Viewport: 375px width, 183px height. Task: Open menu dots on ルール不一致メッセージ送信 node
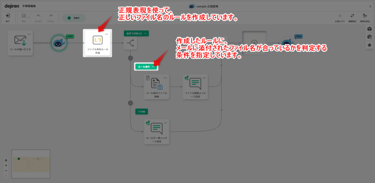tap(166, 123)
